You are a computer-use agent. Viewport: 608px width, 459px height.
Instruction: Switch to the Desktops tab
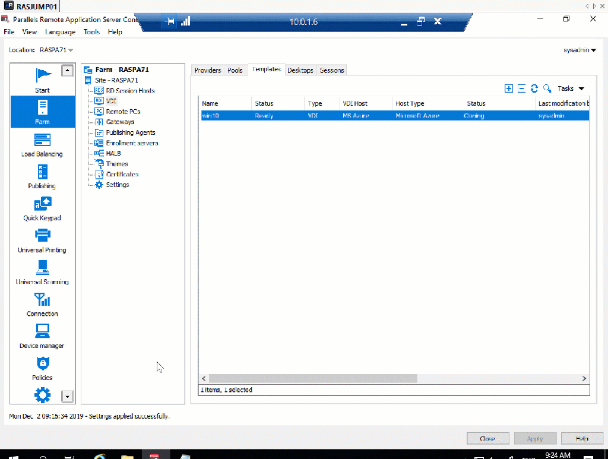[x=300, y=70]
